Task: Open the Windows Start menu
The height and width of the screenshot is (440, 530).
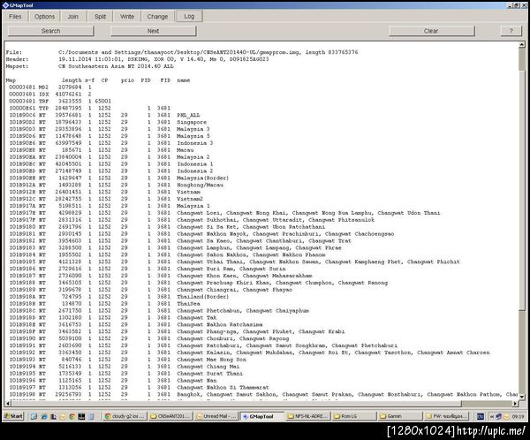Action: point(13,416)
